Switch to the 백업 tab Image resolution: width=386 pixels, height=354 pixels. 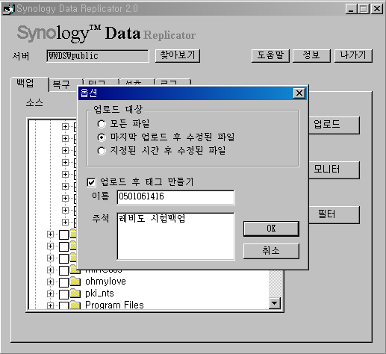pos(29,84)
